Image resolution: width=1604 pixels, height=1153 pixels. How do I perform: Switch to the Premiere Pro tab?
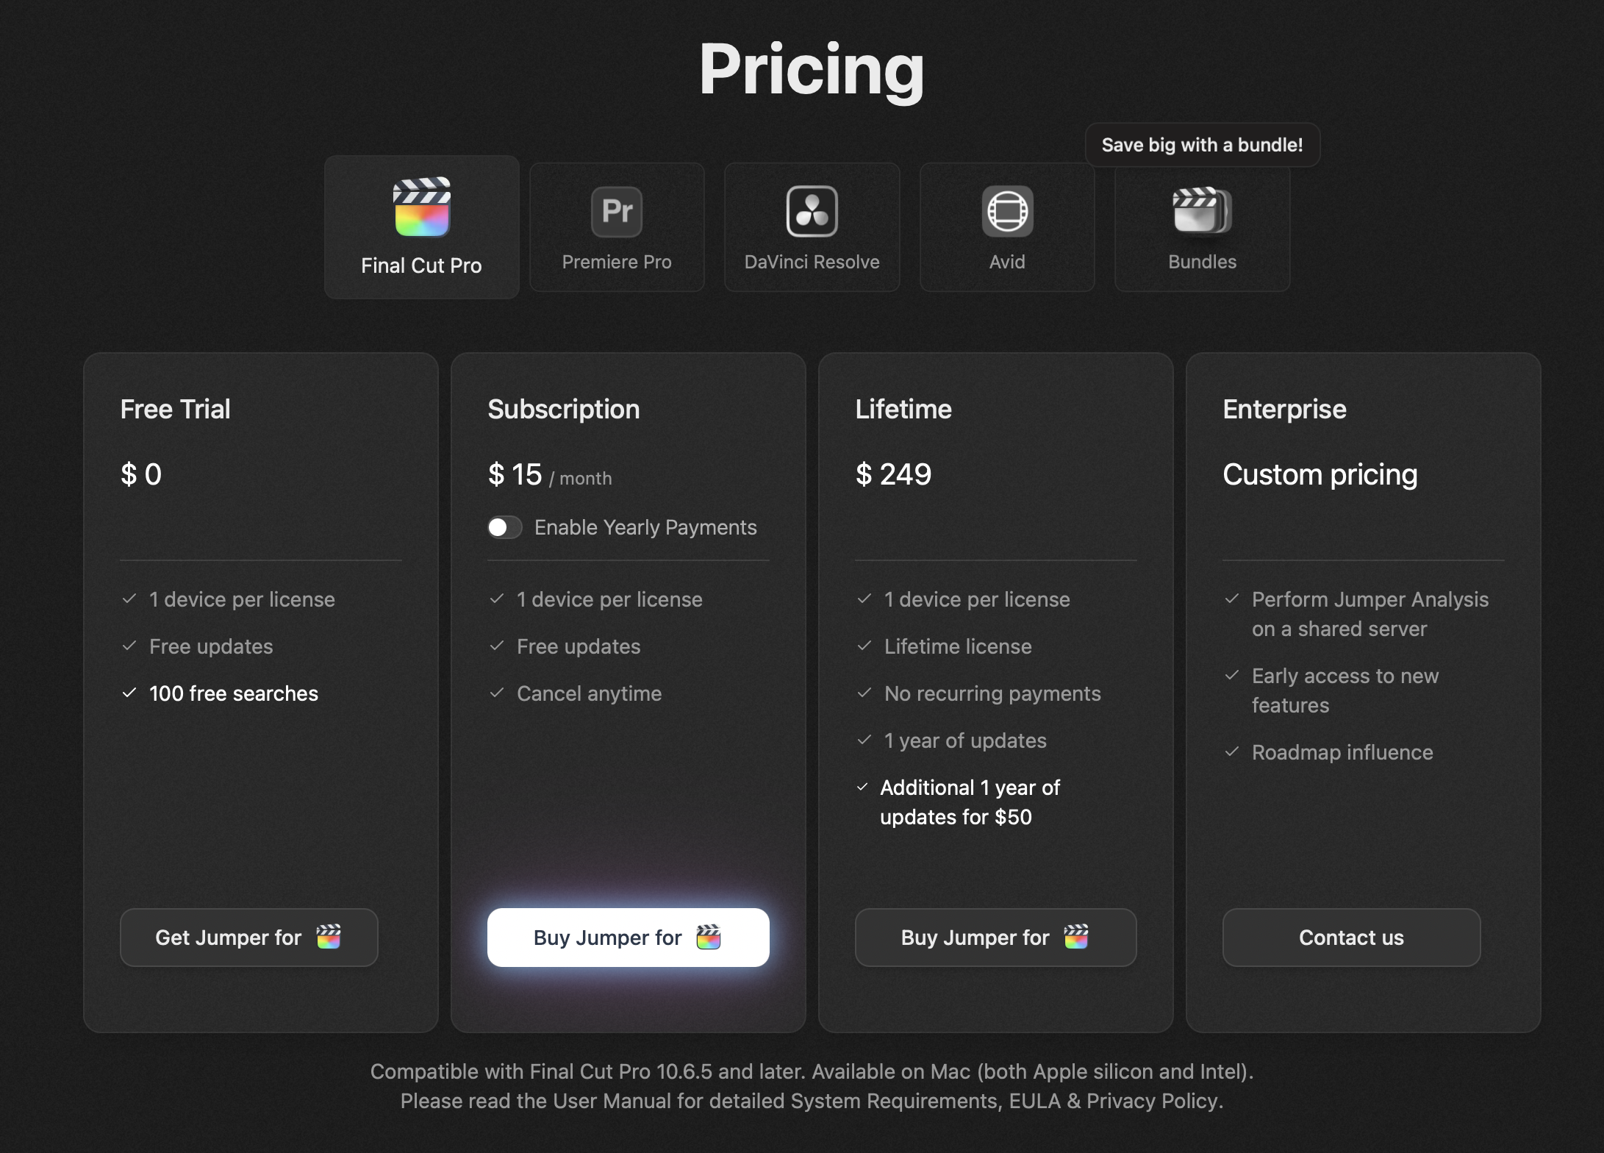(x=617, y=227)
